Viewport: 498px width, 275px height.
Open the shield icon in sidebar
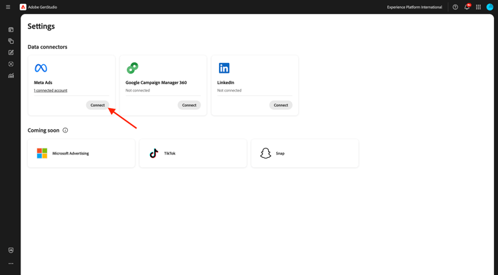pyautogui.click(x=11, y=250)
